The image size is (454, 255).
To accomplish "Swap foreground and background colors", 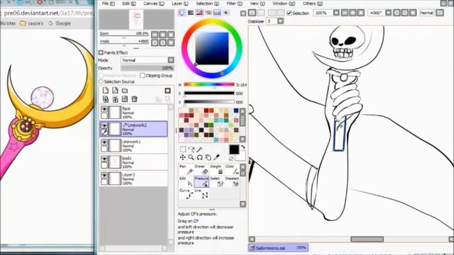I will 243,147.
